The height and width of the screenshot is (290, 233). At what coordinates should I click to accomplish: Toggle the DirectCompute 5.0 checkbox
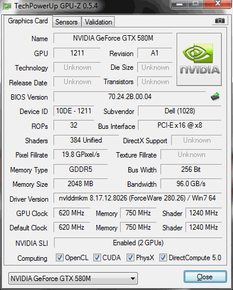[163, 257]
